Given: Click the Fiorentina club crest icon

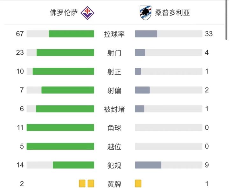Looking at the screenshot, I should [87, 13].
